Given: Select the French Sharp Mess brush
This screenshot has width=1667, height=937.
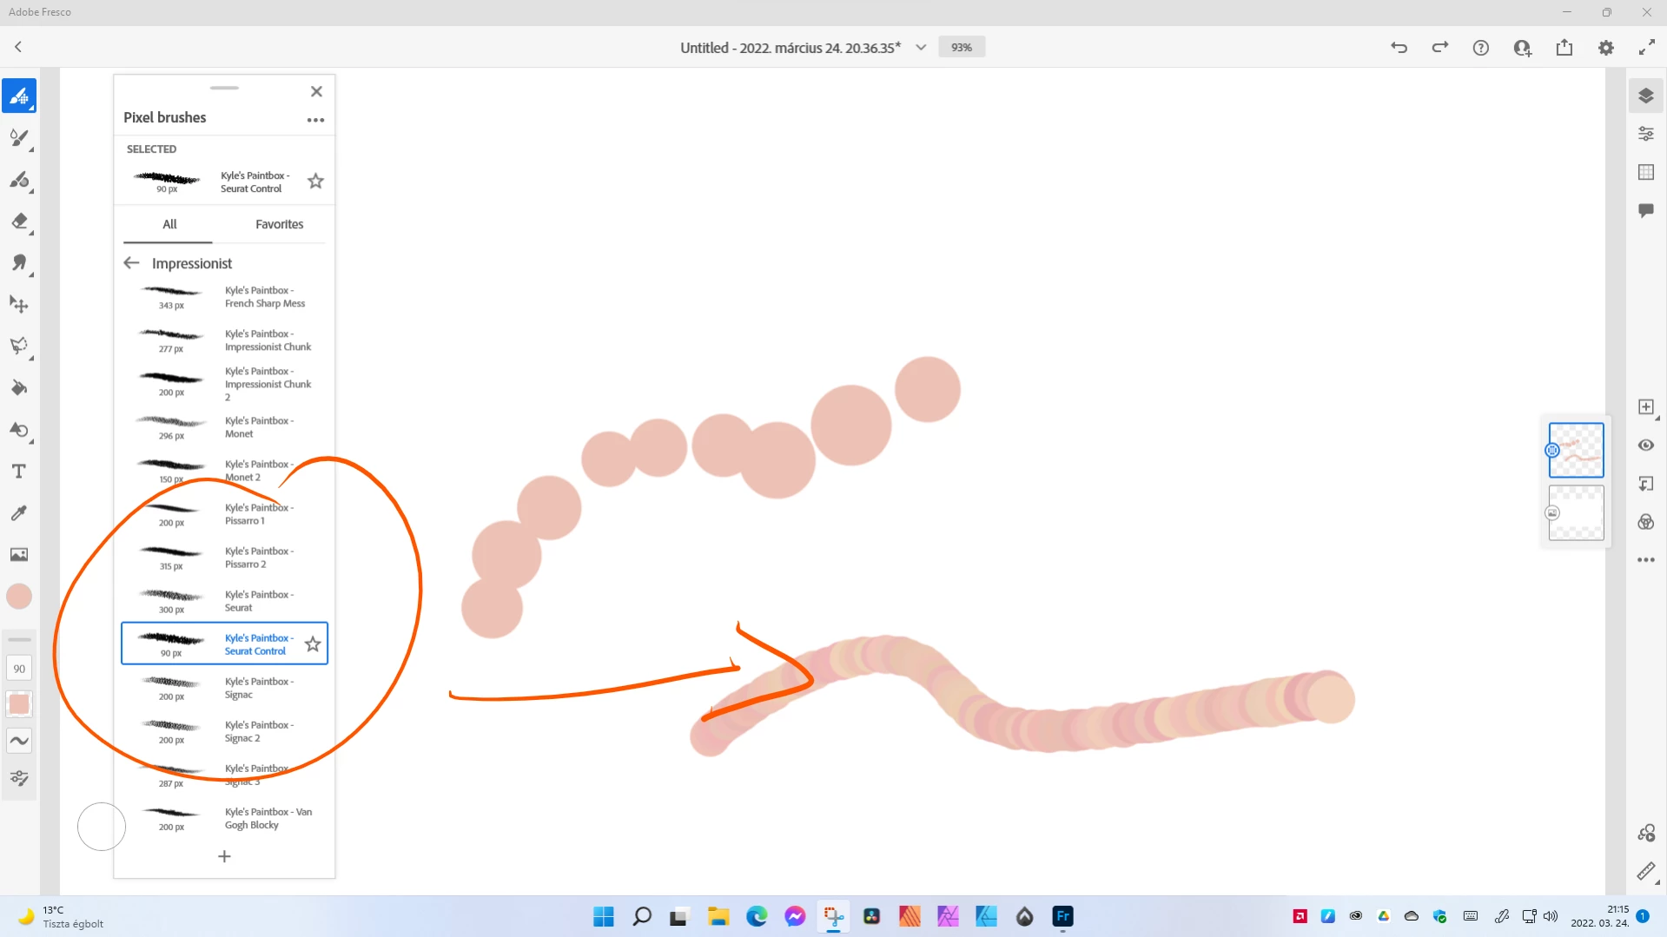Looking at the screenshot, I should point(224,297).
